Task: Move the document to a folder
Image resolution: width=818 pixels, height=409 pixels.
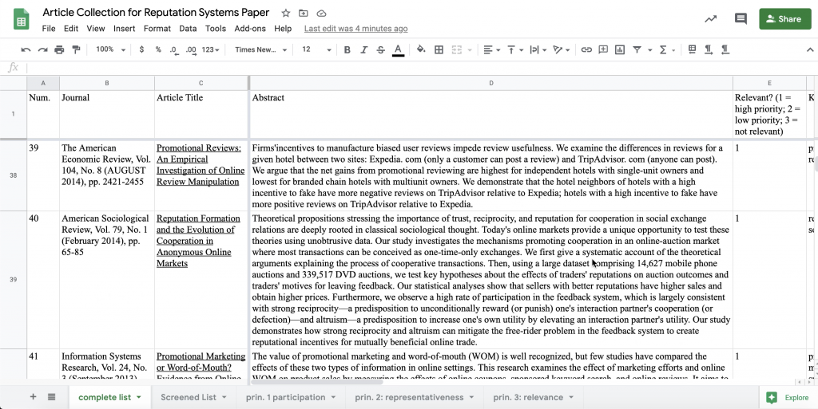Action: coord(303,13)
